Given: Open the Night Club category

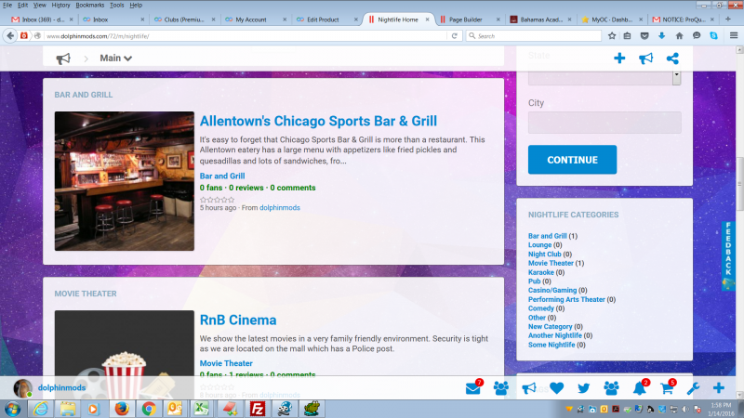Looking at the screenshot, I should point(545,254).
